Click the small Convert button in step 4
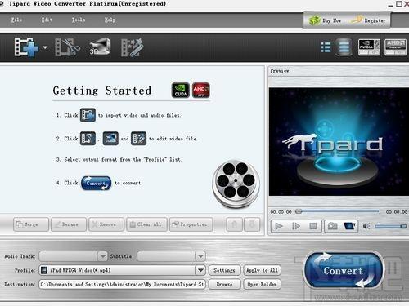409x306 pixels. click(96, 183)
